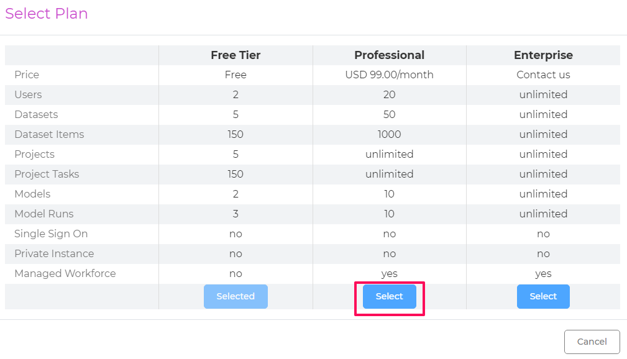Click the Single Sign On row label
Image resolution: width=627 pixels, height=359 pixels.
[x=51, y=234]
